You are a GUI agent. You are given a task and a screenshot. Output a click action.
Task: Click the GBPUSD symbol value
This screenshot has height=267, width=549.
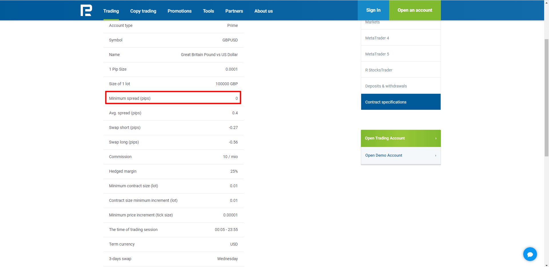tap(230, 40)
